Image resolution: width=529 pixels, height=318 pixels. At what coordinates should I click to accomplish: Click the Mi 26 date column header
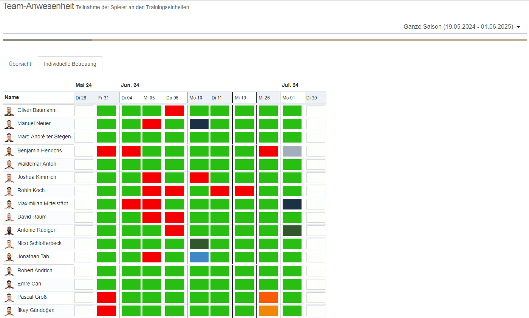264,98
